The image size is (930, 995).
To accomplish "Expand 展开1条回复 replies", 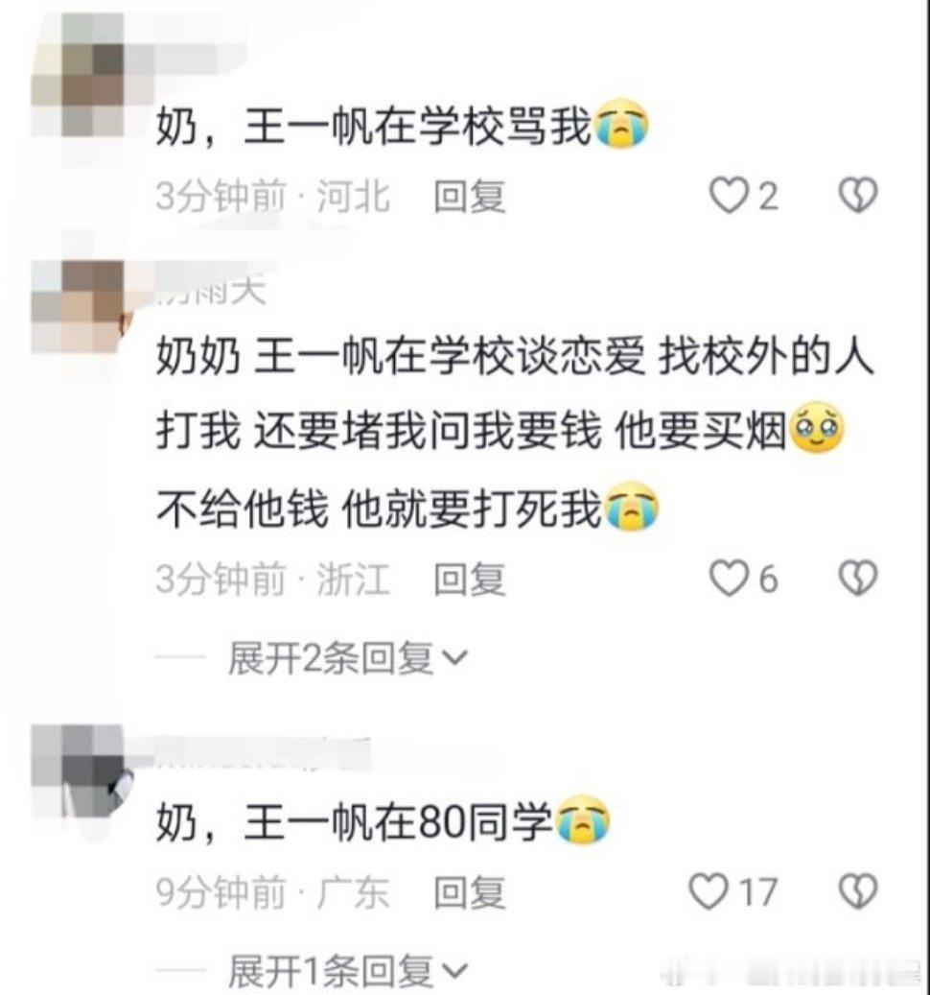I will 347,971.
